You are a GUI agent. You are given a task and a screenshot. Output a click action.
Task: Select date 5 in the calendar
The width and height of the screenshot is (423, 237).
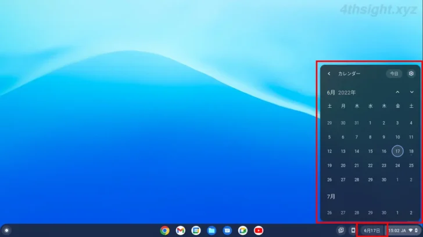point(329,137)
